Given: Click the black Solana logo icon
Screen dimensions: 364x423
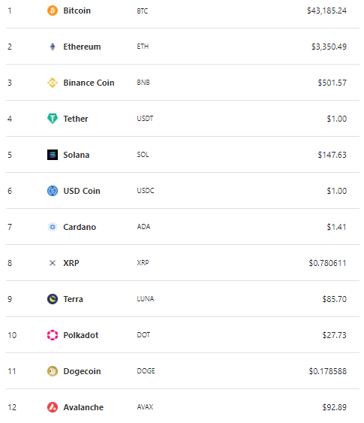Looking at the screenshot, I should point(53,155).
